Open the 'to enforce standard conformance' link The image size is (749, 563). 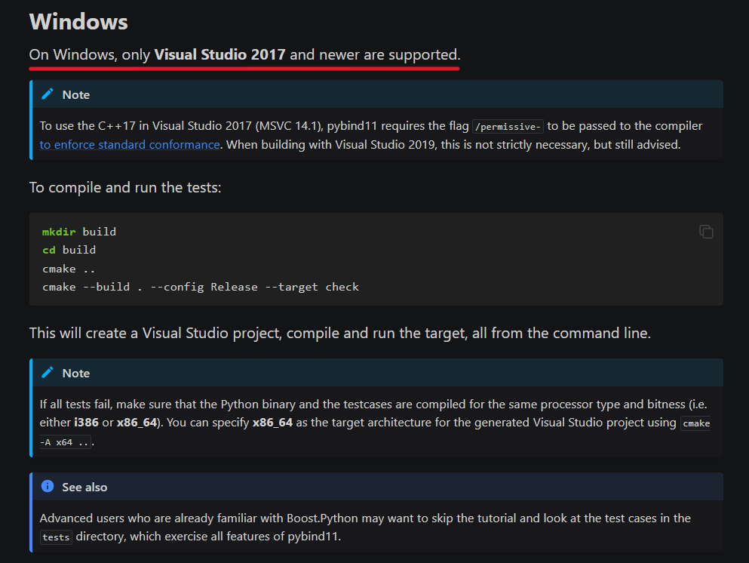coord(130,145)
